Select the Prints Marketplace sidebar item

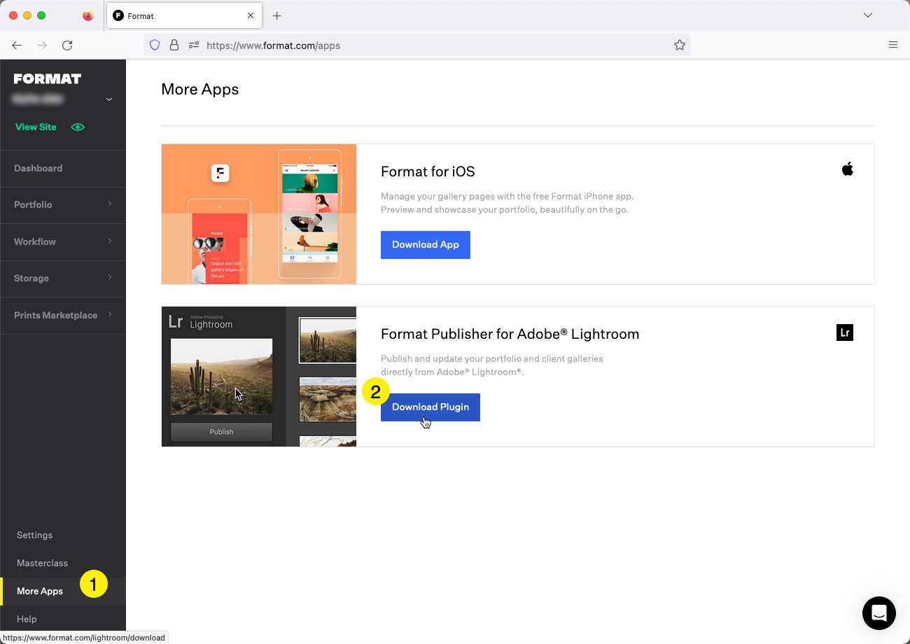coord(63,316)
